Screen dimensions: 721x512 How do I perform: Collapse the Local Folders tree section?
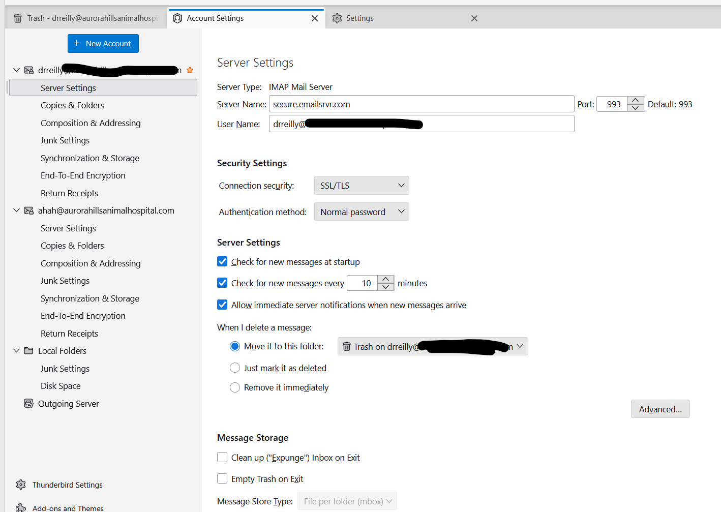[x=16, y=351]
